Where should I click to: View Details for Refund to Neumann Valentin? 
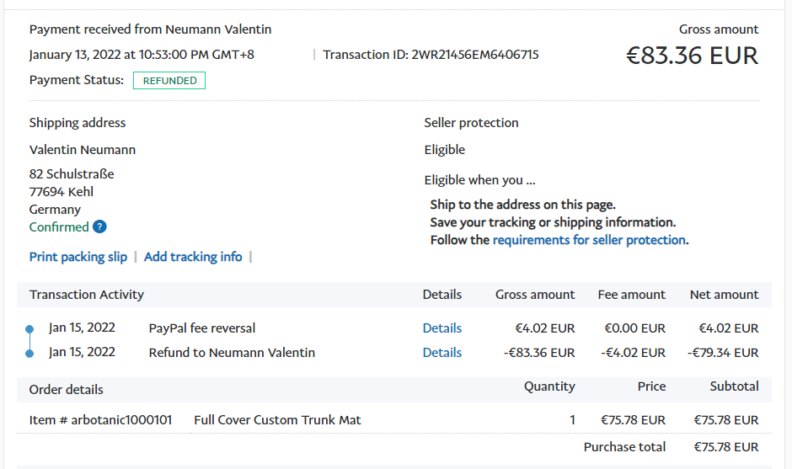(442, 353)
